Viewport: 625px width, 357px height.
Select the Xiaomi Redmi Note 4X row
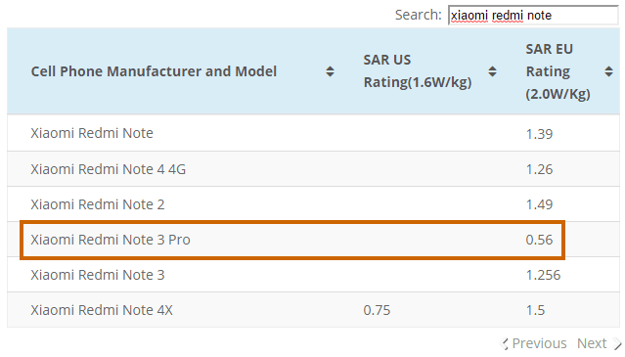click(x=313, y=310)
